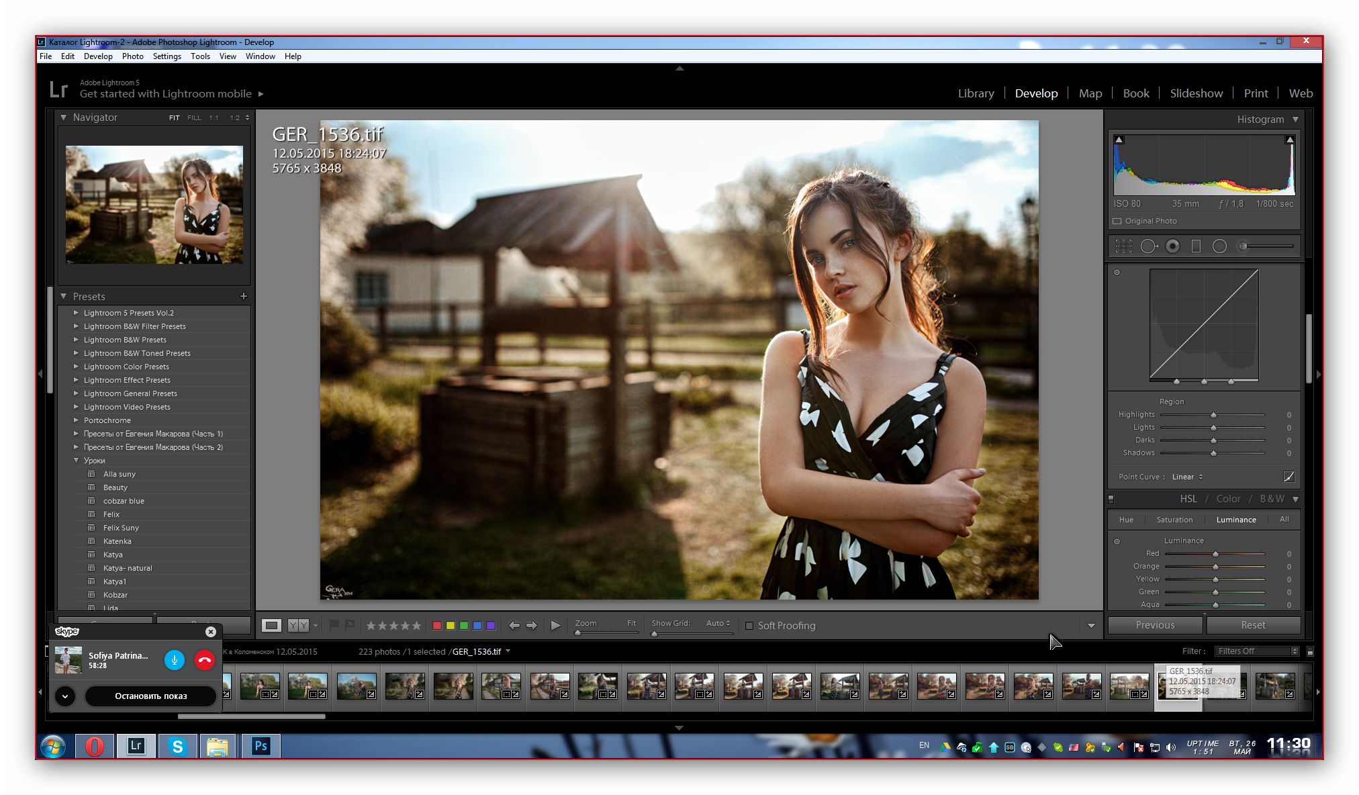Activate the Red Eye Correction tool
The width and height of the screenshot is (1359, 795).
1172,246
